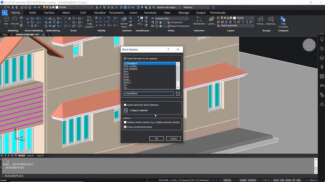Cancel the Block Replace dialog
Viewport: 325px width, 182px height.
coord(173,139)
